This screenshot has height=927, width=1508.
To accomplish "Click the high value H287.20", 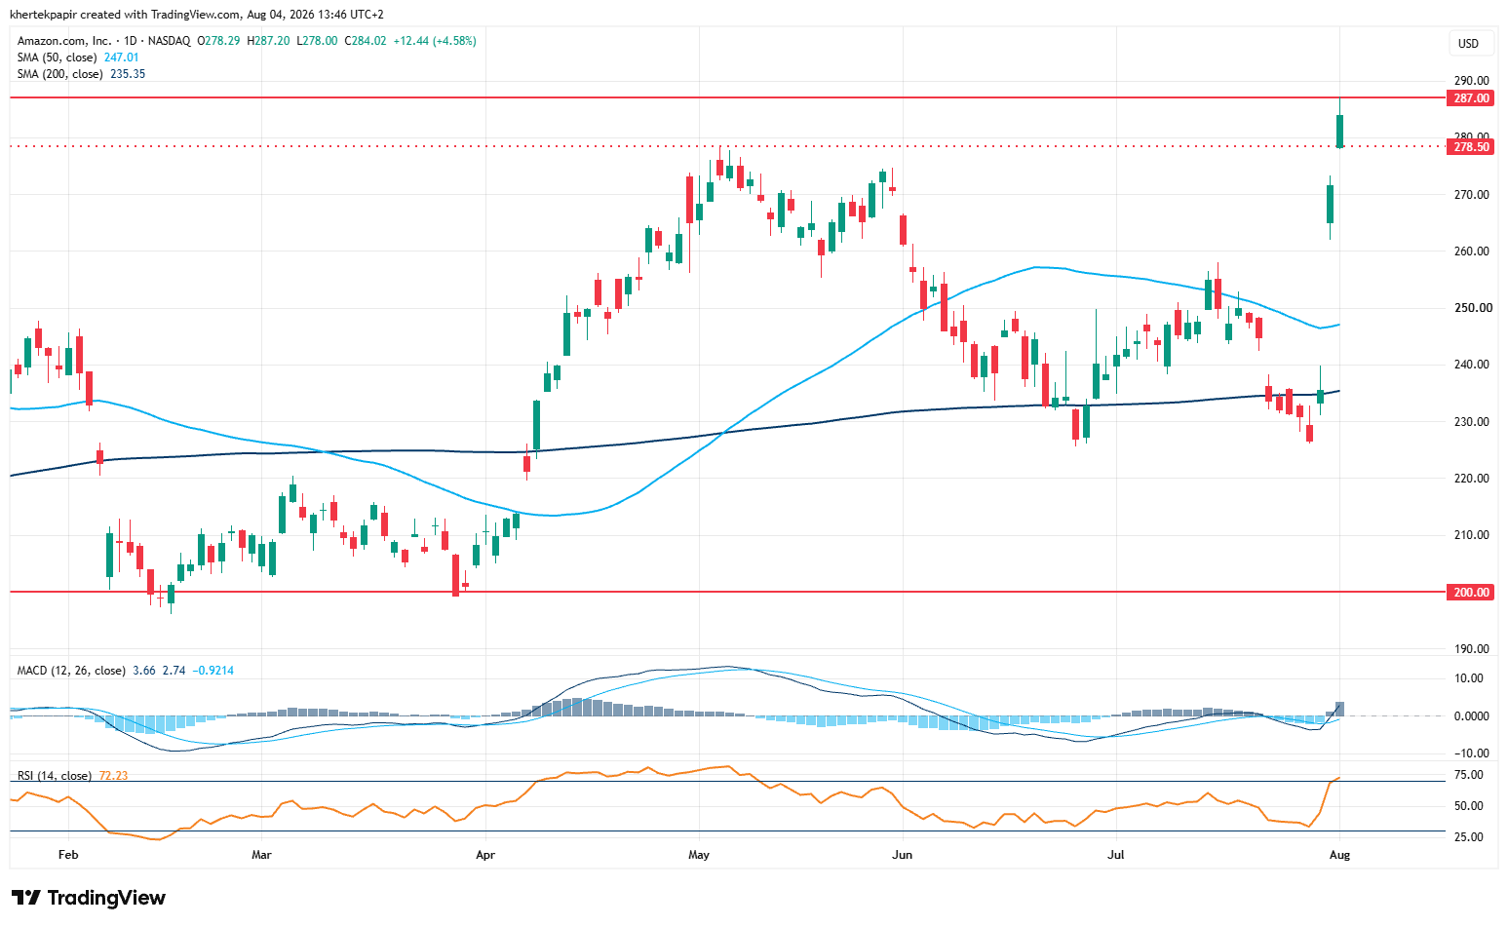I will 268,41.
